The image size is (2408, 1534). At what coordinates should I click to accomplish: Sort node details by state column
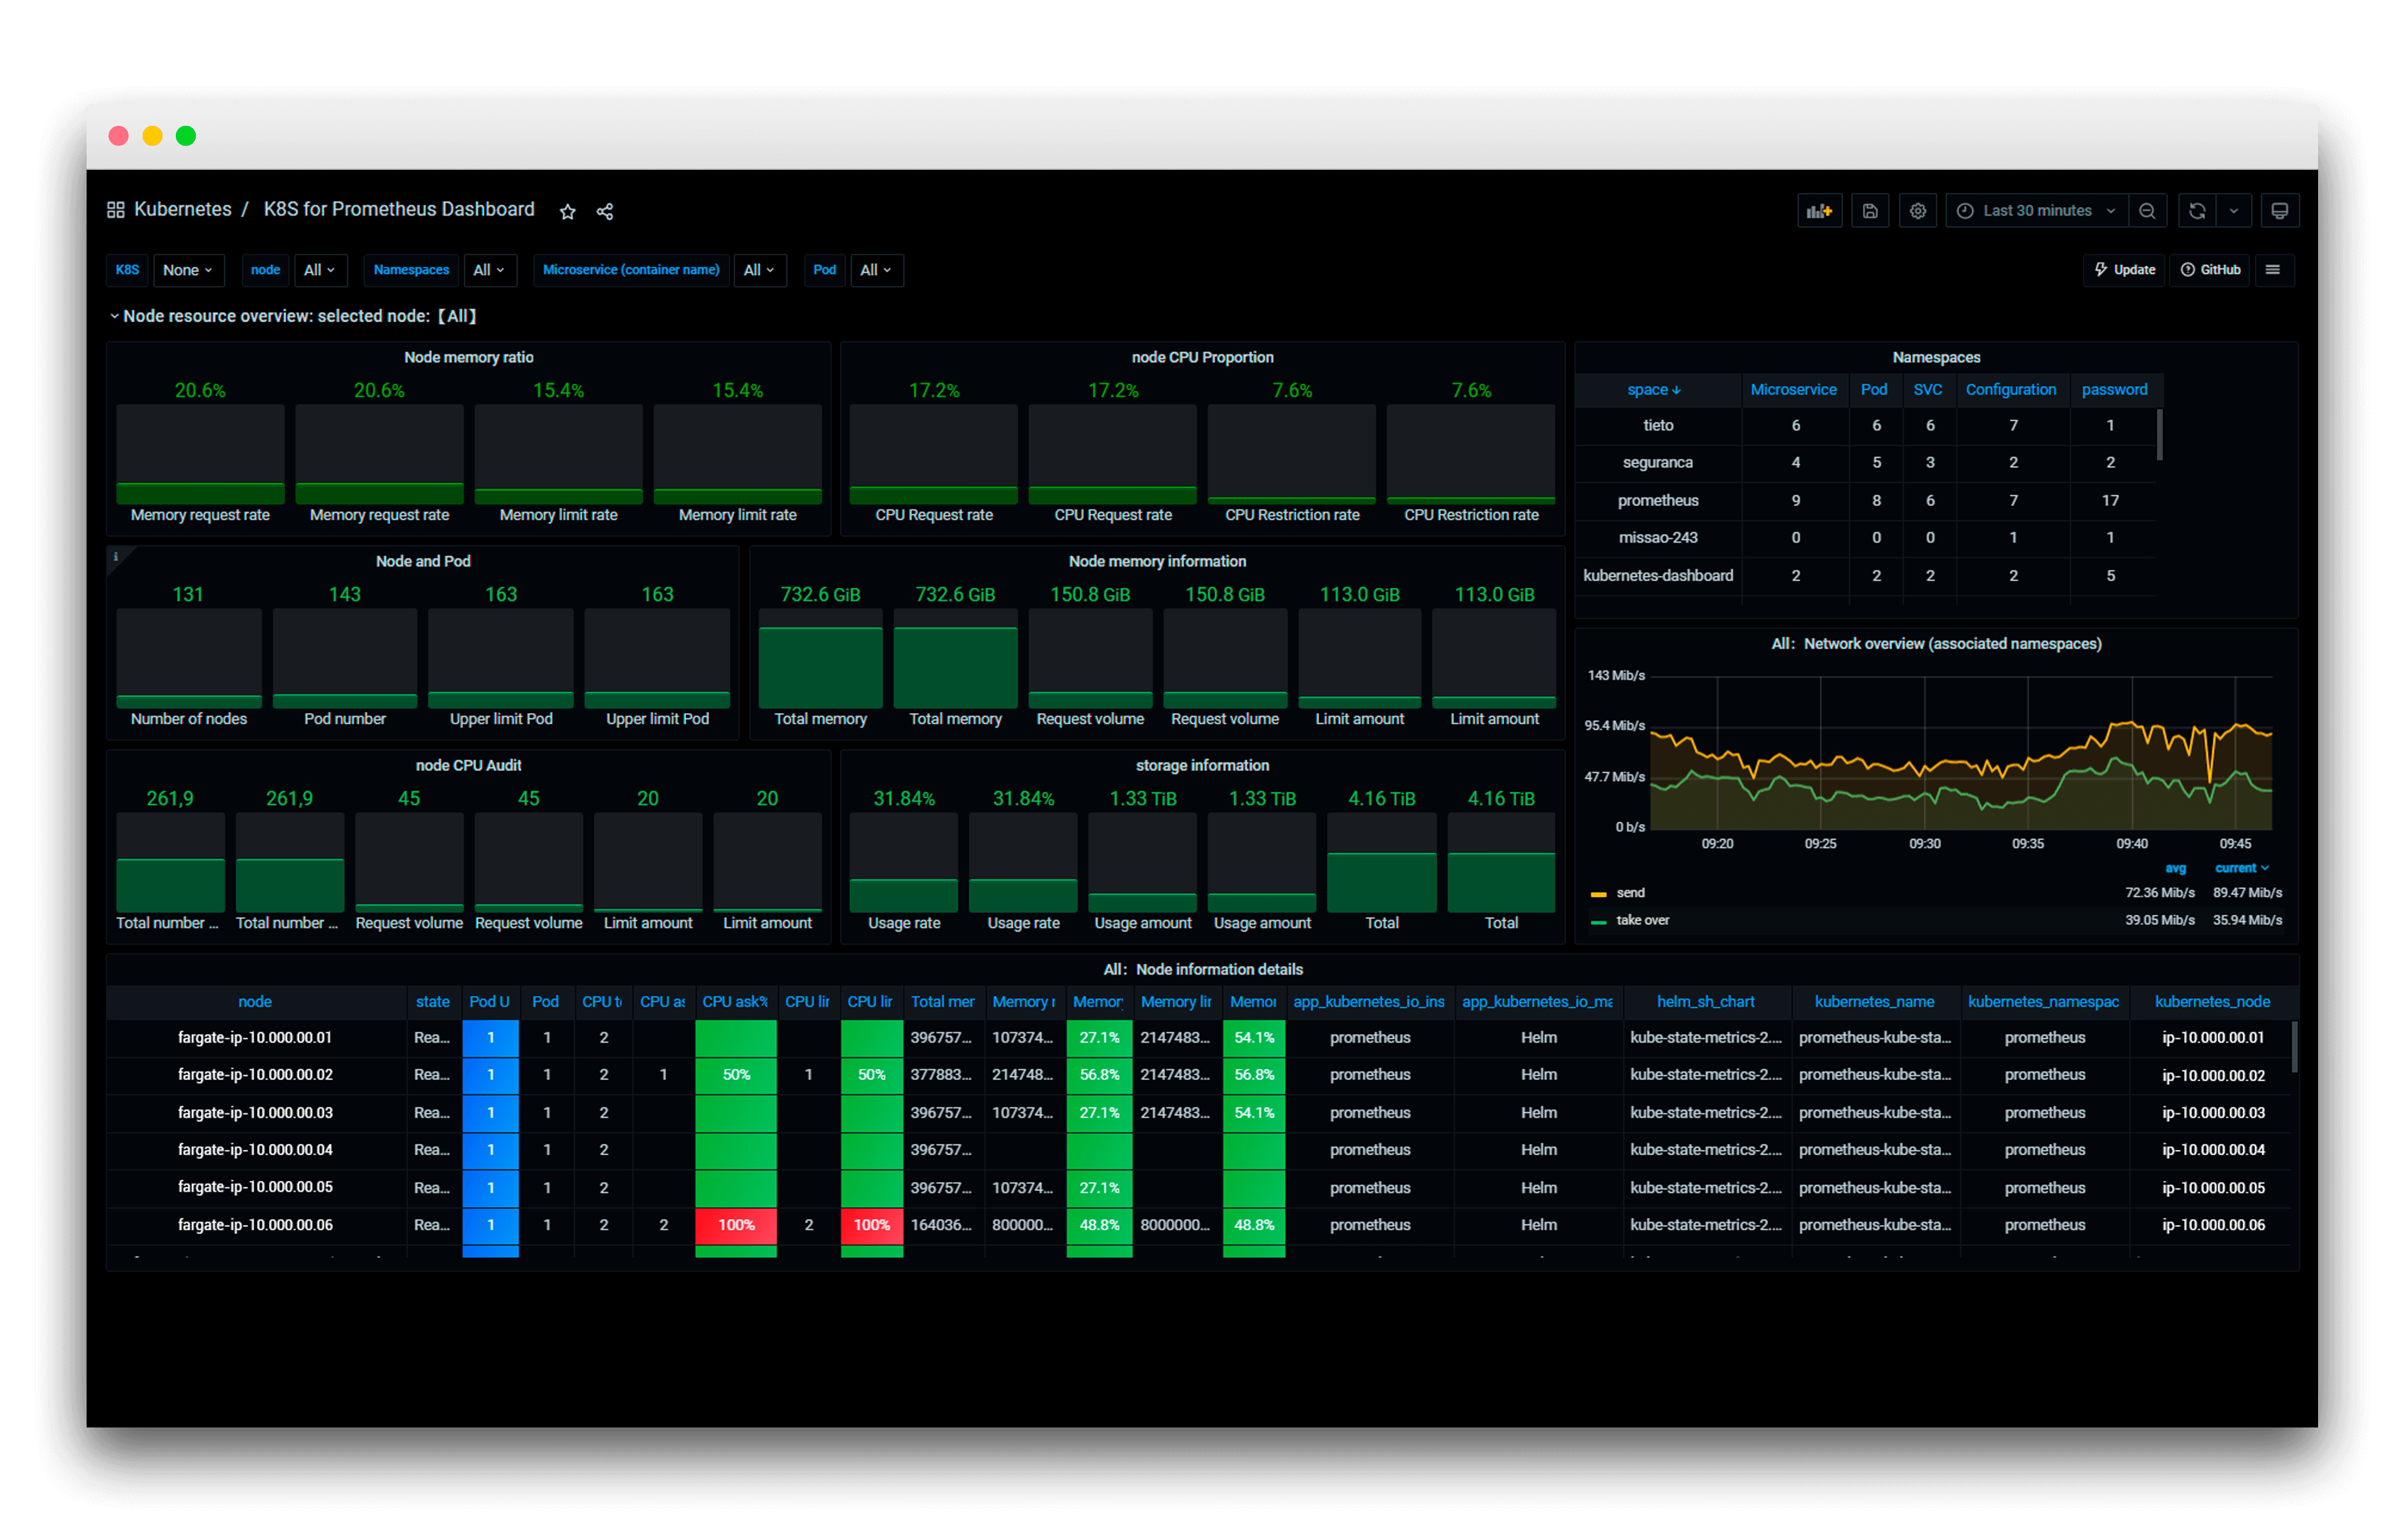(x=433, y=1001)
